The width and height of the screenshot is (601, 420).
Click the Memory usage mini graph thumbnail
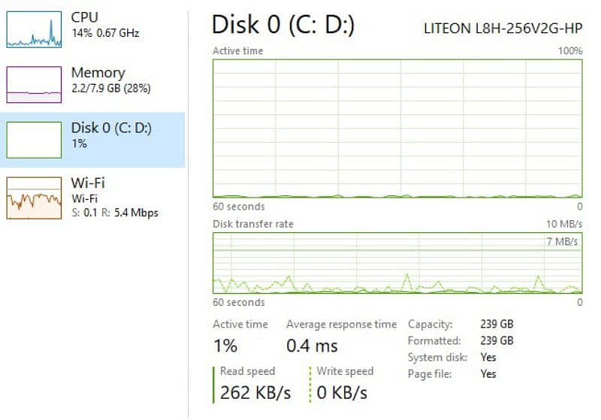point(34,85)
